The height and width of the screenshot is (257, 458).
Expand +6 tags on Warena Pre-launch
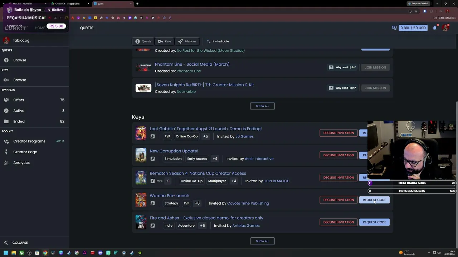click(x=197, y=203)
